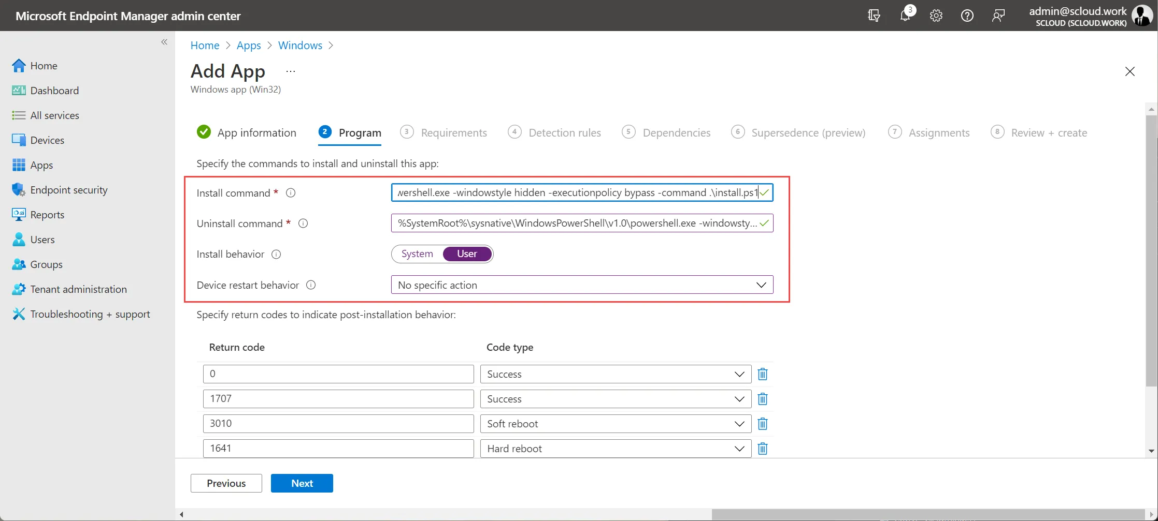Click the Next button

point(302,483)
